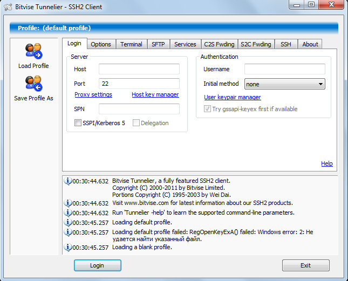This screenshot has height=281, width=348.
Task: Click info icon beside 'Run Tunnelier -help' log entry
Action: [x=68, y=213]
